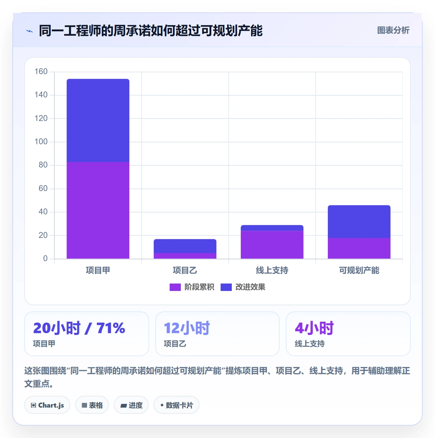435x438 pixels.
Task: Click the 12小时 stat value
Action: [x=187, y=328]
